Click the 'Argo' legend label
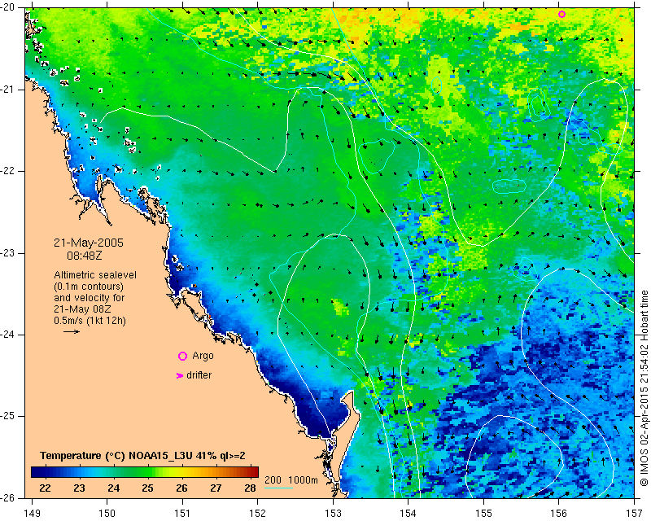651x521 pixels. (203, 356)
